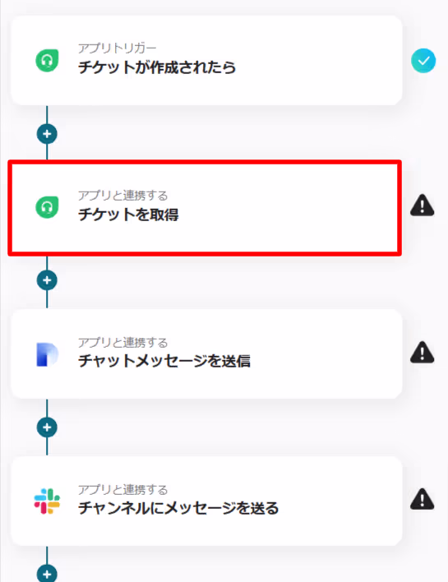Add a step below チャンネルにメッセージを送る
448x582 pixels.
[47, 574]
